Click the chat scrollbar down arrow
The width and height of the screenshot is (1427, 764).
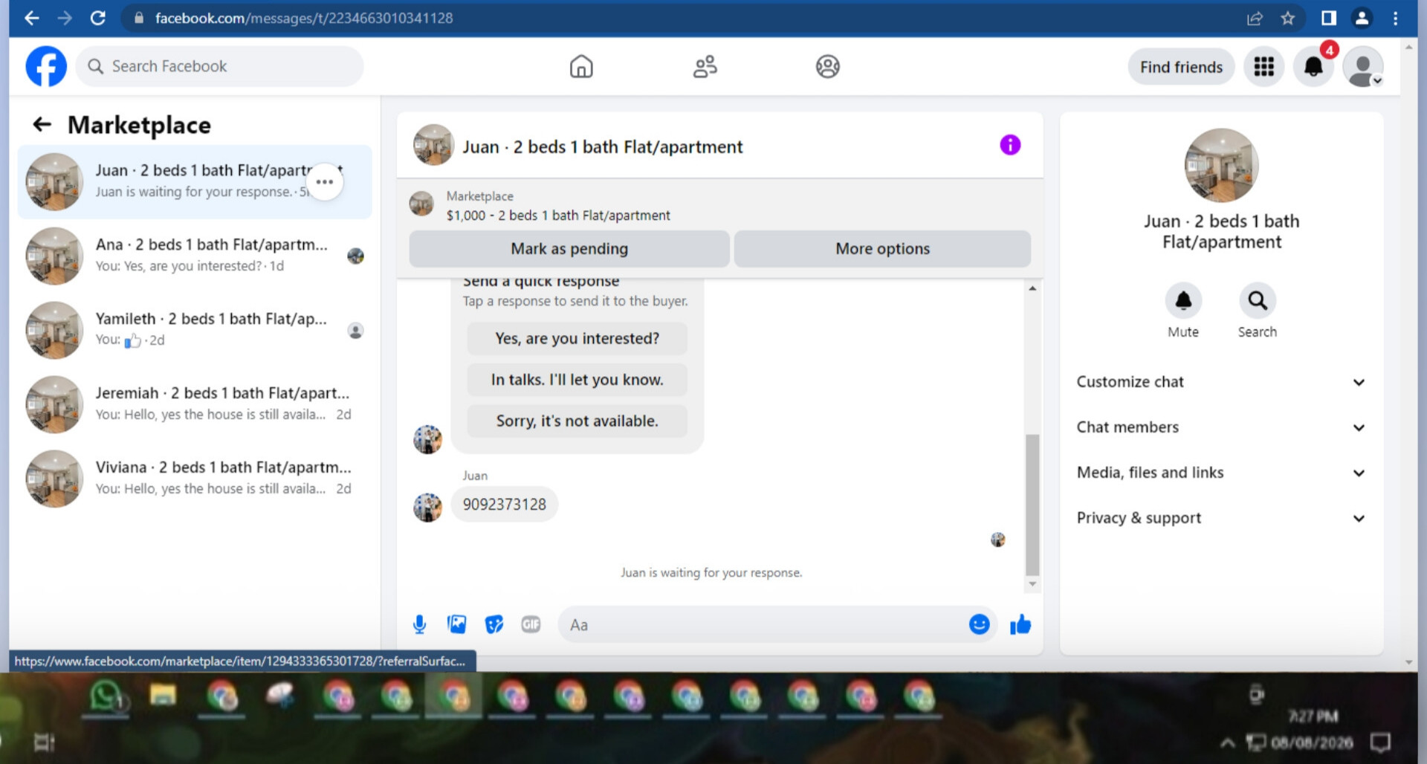point(1032,584)
